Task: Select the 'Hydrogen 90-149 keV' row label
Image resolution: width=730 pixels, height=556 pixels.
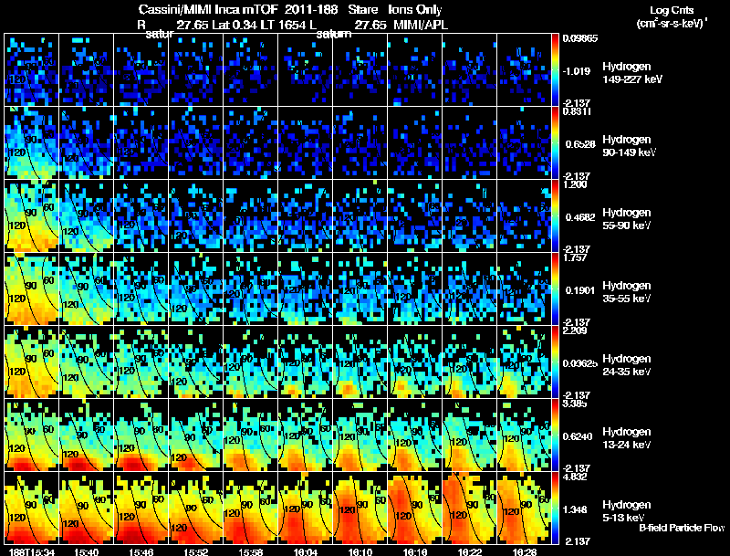Action: [x=630, y=146]
